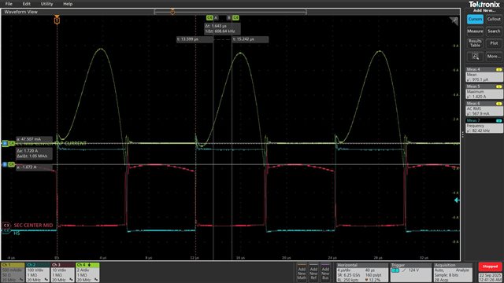Open the Utility menu
Image resolution: width=504 pixels, height=283 pixels.
click(x=46, y=4)
